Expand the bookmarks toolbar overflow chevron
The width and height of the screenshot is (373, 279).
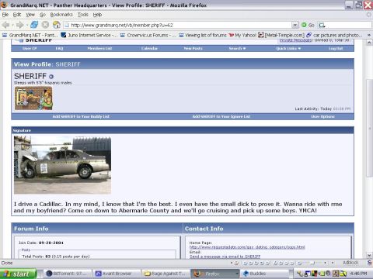[368, 35]
